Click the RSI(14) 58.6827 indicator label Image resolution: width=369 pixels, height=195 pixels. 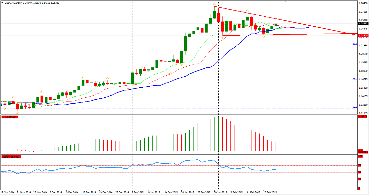tap(11, 157)
